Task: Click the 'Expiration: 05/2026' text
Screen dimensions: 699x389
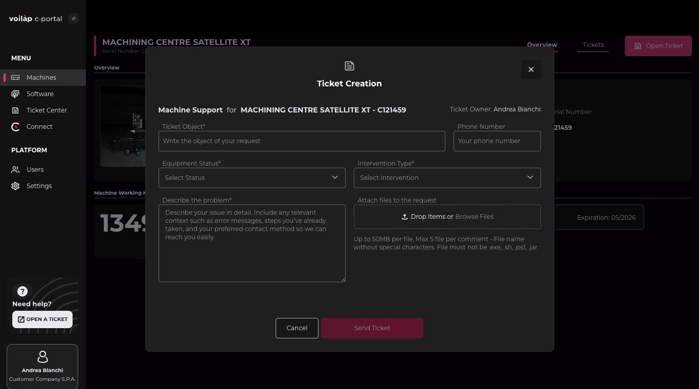Action: coord(606,218)
